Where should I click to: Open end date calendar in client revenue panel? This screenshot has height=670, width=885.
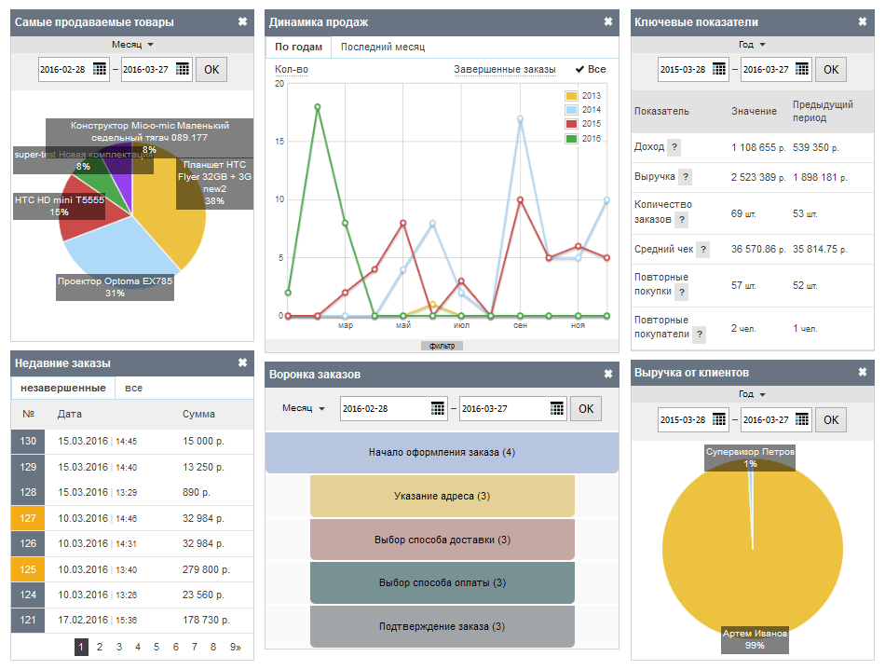click(802, 418)
